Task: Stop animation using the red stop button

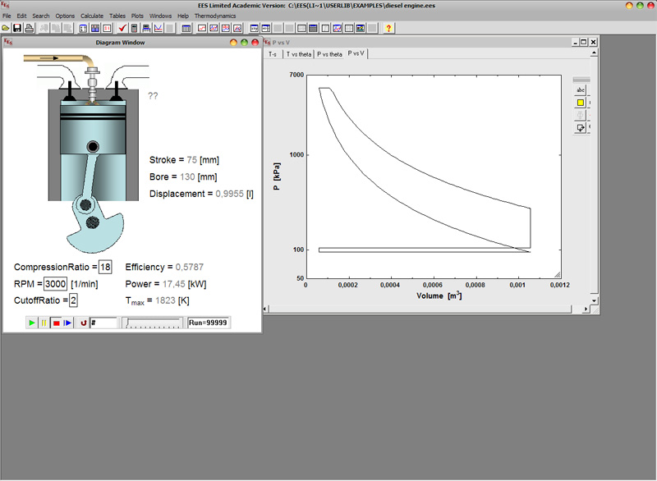Action: [56, 323]
